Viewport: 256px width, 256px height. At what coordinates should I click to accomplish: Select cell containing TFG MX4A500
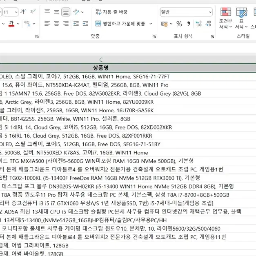(x=128, y=161)
